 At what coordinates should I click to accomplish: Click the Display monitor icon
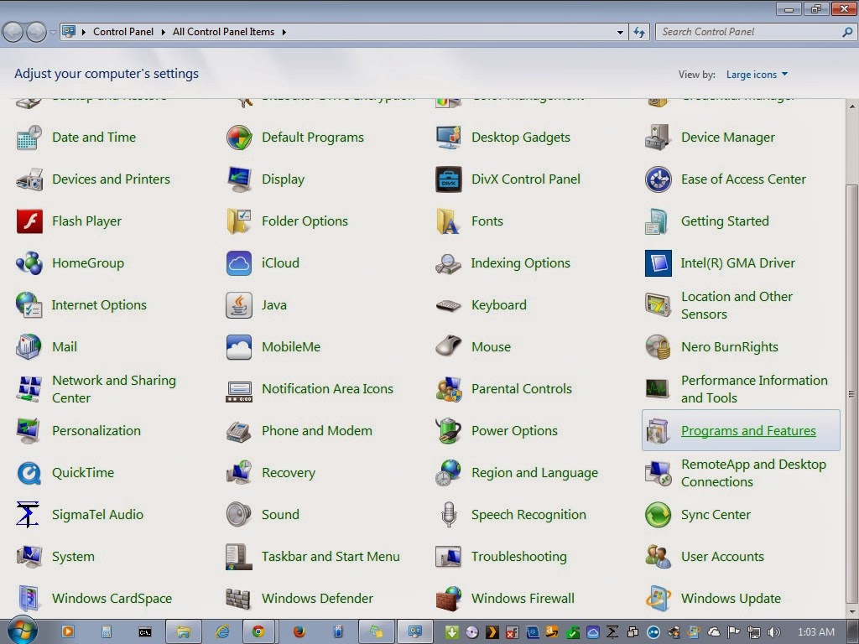click(x=239, y=179)
